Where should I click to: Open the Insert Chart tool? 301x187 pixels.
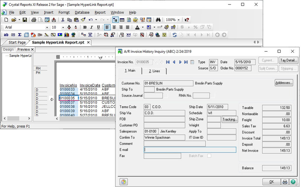[67, 35]
